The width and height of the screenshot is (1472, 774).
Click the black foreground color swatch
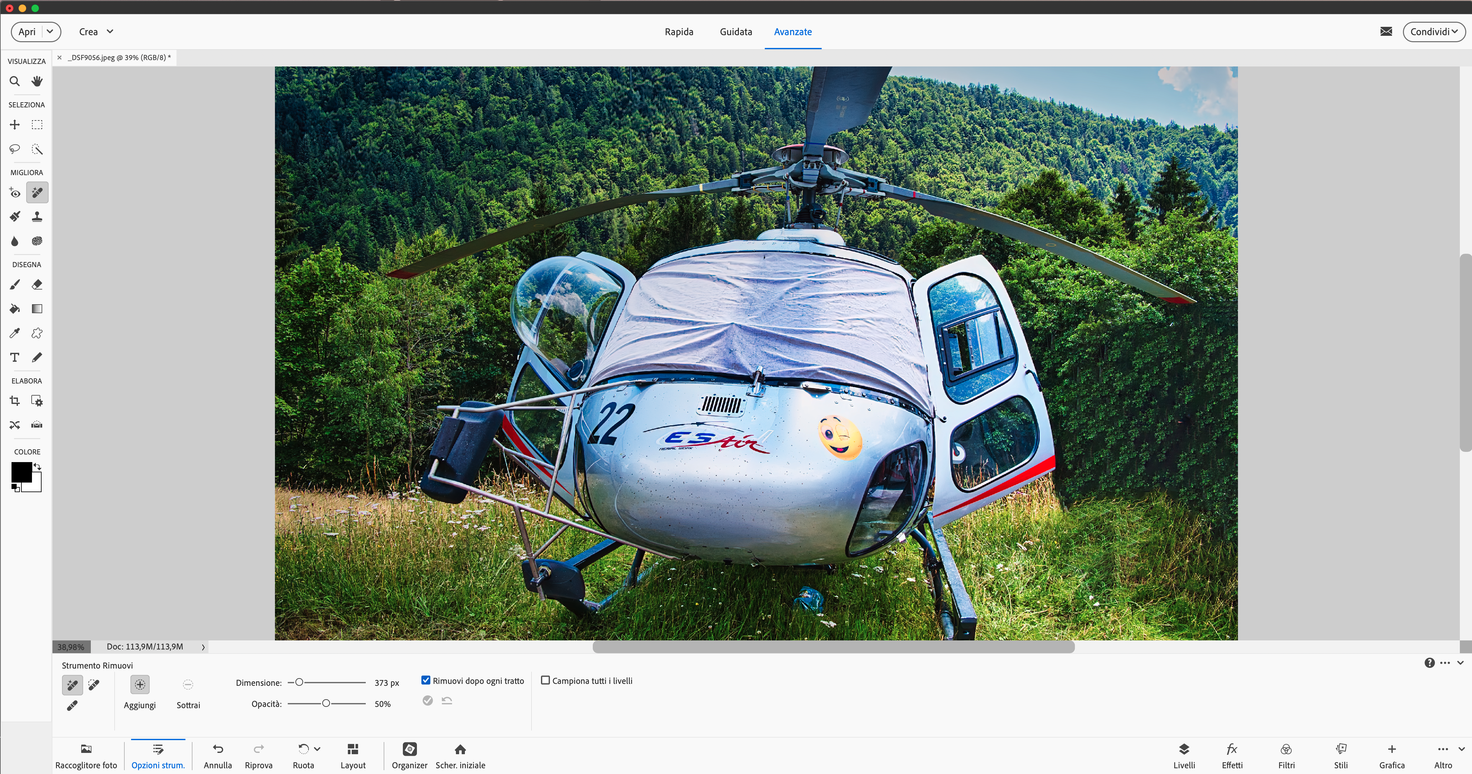[x=20, y=472]
